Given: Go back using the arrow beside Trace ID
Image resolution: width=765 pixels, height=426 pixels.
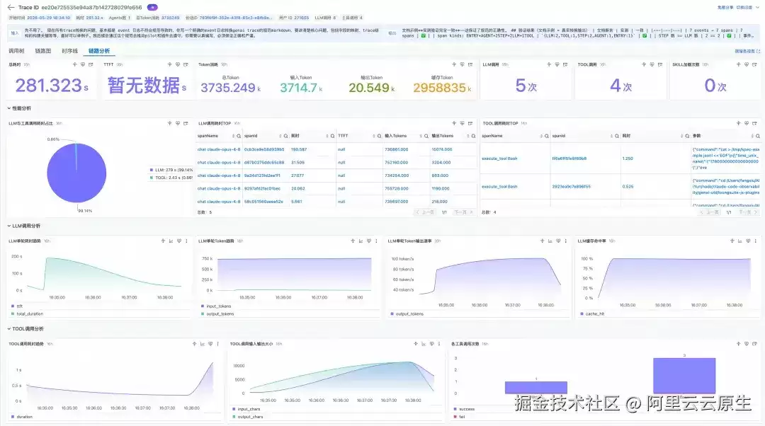Looking at the screenshot, I should click(11, 7).
